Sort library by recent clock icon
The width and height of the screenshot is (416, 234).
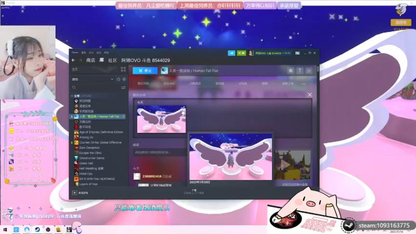click(119, 80)
